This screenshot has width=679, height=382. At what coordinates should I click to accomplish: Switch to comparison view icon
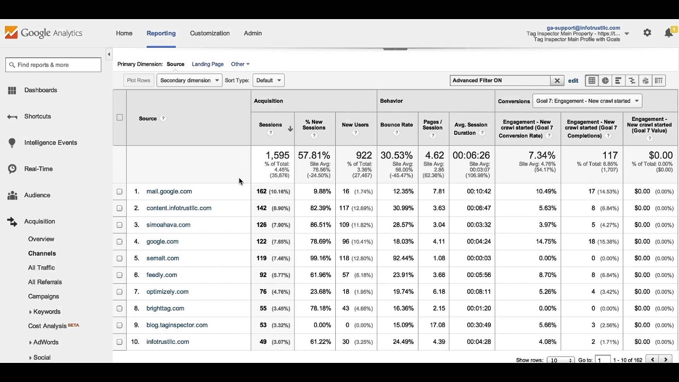click(x=632, y=81)
